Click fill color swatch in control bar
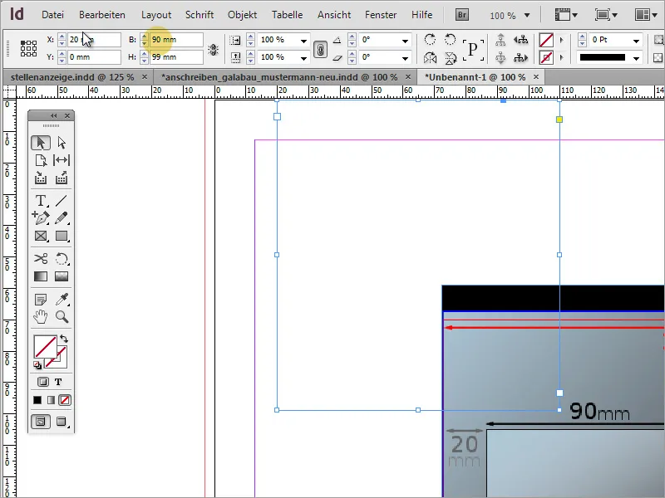Screen dimensions: 665x498 546,40
